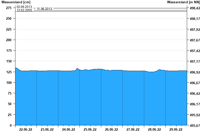Click the 03.06.2013 high-water marker label
Viewport: 202px width, 139px height.
click(24, 7)
